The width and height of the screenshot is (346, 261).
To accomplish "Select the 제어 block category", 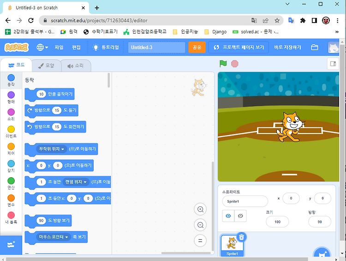I will click(x=11, y=149).
